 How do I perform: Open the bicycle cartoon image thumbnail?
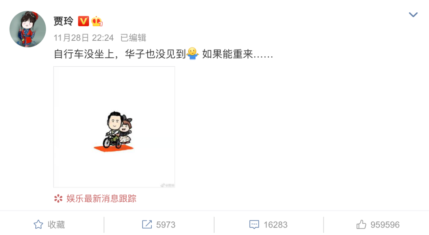(x=114, y=127)
